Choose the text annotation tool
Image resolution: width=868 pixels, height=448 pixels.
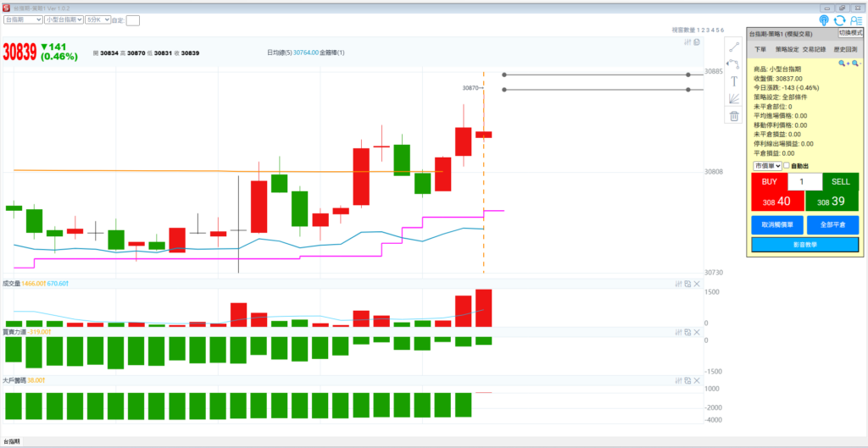[734, 80]
